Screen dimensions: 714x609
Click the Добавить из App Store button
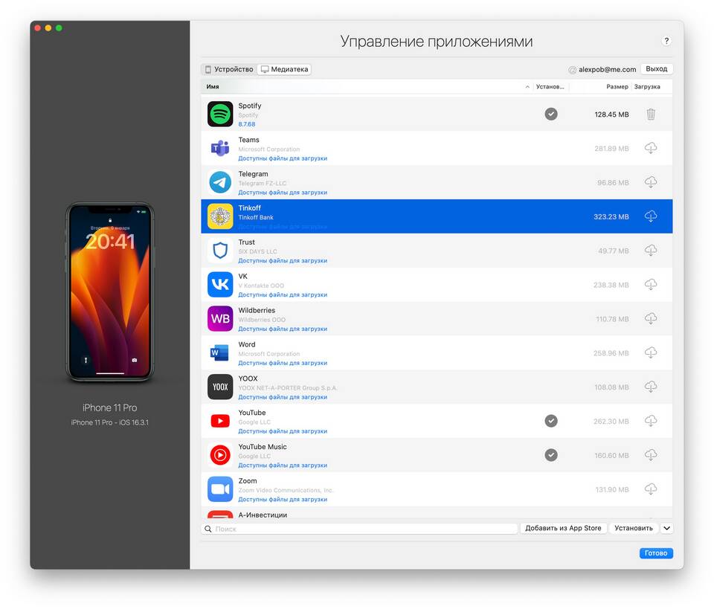[563, 529]
